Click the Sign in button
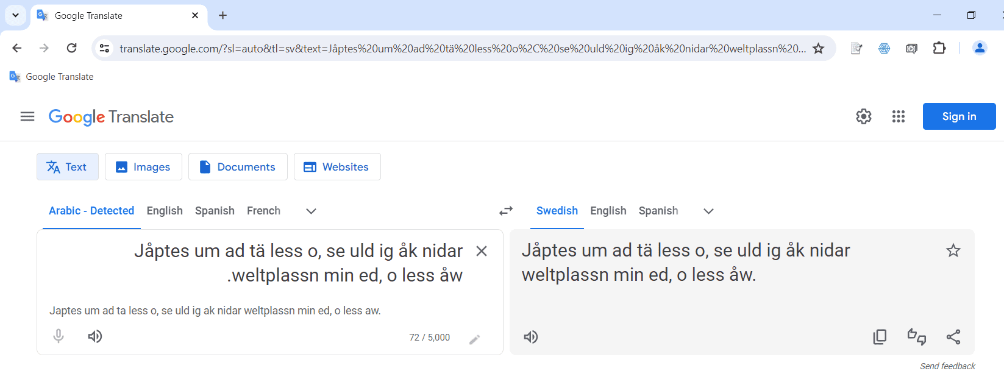Image resolution: width=1004 pixels, height=382 pixels. pyautogui.click(x=959, y=116)
